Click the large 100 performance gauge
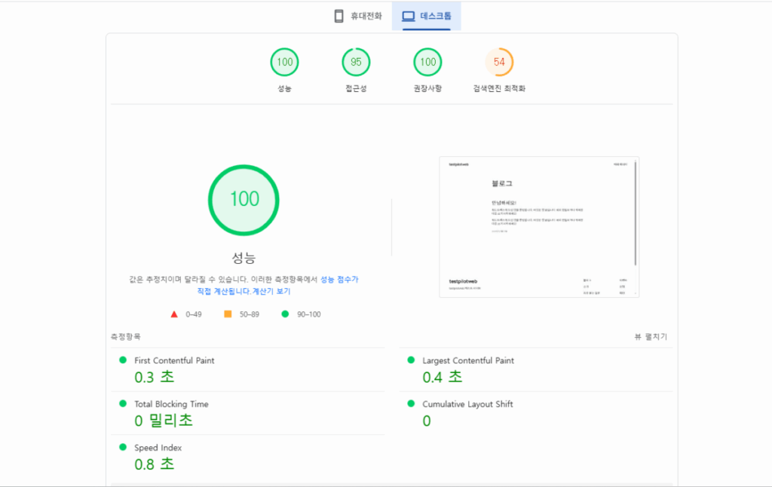 (x=244, y=199)
